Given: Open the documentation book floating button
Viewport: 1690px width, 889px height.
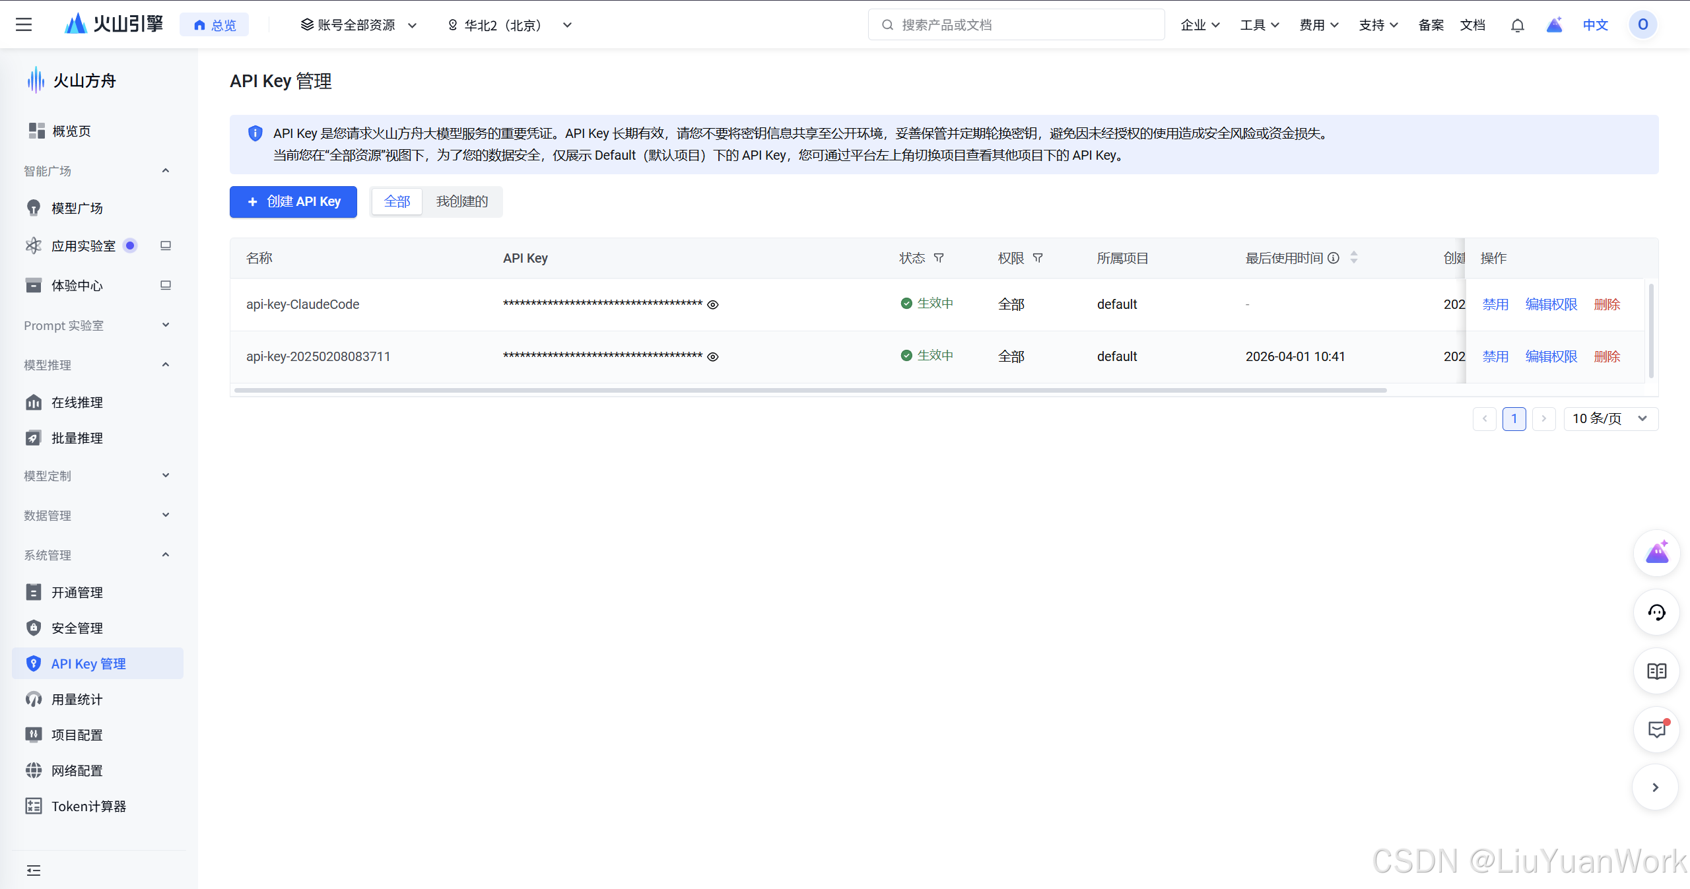Looking at the screenshot, I should click(1657, 671).
